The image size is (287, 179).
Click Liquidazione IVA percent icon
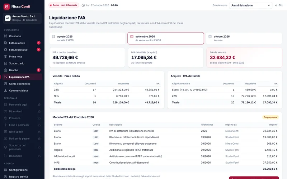(x=6, y=77)
